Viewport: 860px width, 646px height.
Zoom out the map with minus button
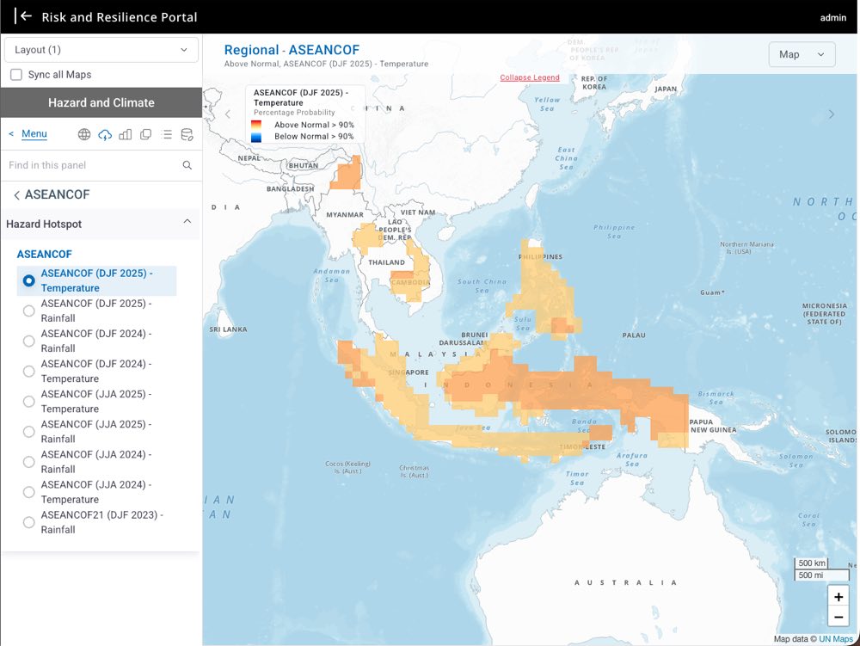838,617
